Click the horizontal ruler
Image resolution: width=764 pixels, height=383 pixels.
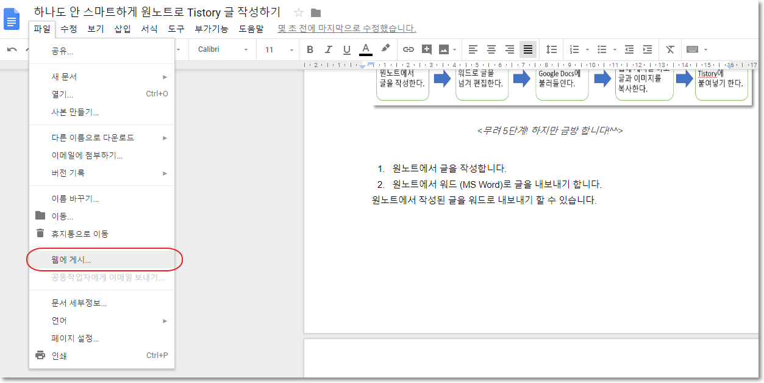pyautogui.click(x=530, y=65)
